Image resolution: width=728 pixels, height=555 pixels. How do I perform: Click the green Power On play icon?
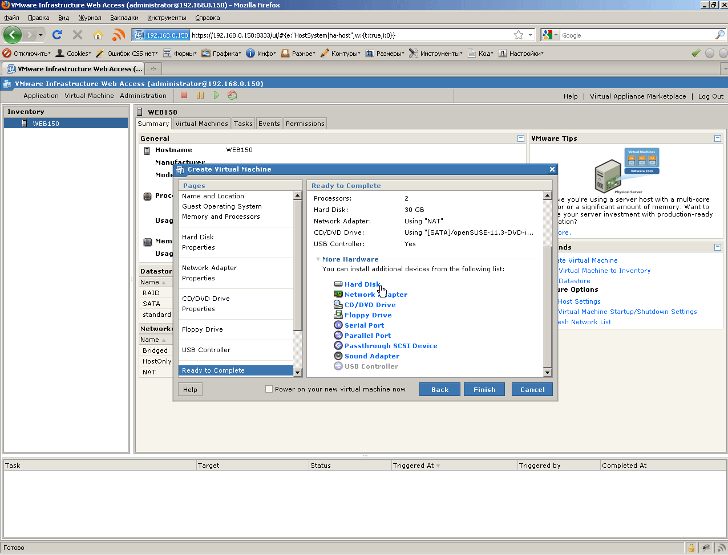[216, 95]
